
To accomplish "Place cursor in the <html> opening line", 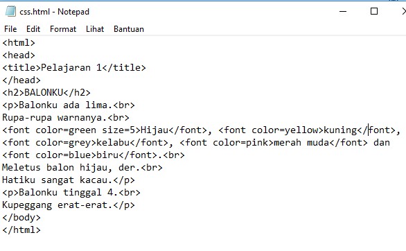I will click(19, 43).
